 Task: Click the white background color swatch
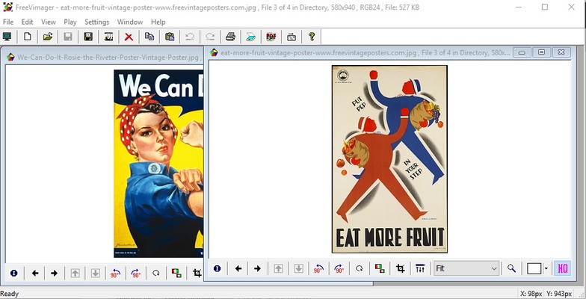point(534,268)
